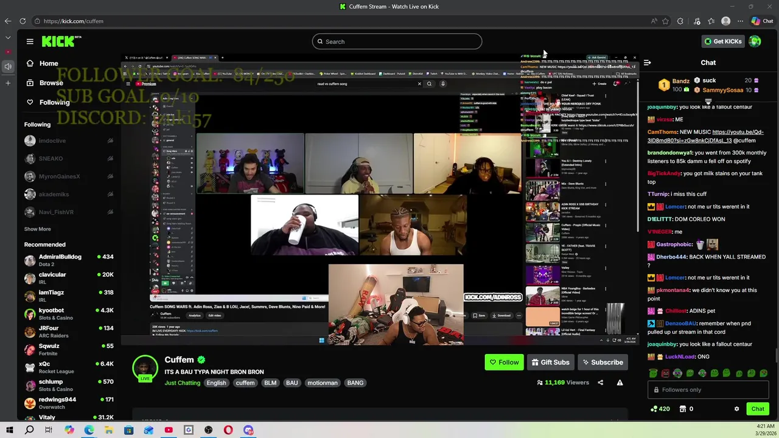Click Edge read aloud icon
This screenshot has width=779, height=438.
click(x=654, y=21)
